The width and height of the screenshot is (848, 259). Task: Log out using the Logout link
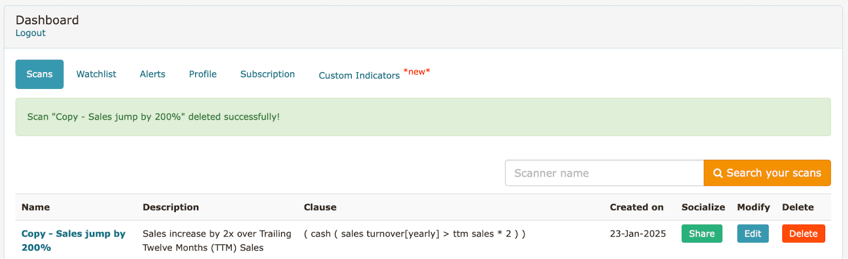pyautogui.click(x=30, y=33)
